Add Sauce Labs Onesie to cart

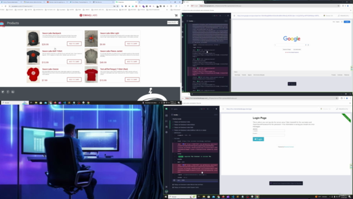click(x=74, y=80)
